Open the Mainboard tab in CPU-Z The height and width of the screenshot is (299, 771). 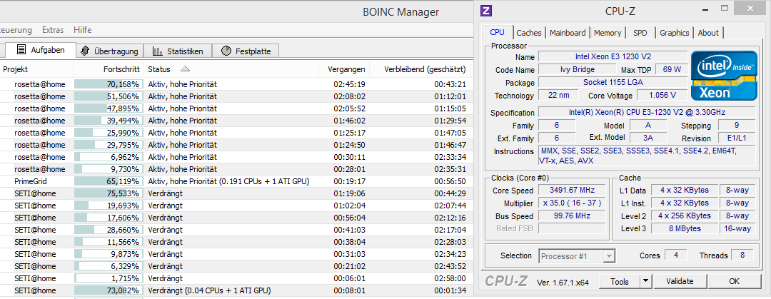(568, 33)
